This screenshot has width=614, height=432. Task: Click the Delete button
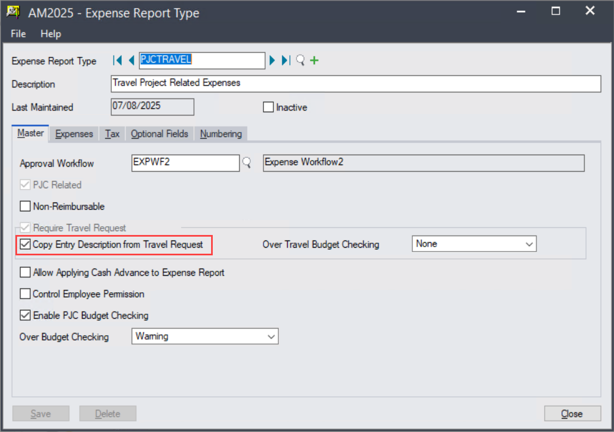pos(107,414)
